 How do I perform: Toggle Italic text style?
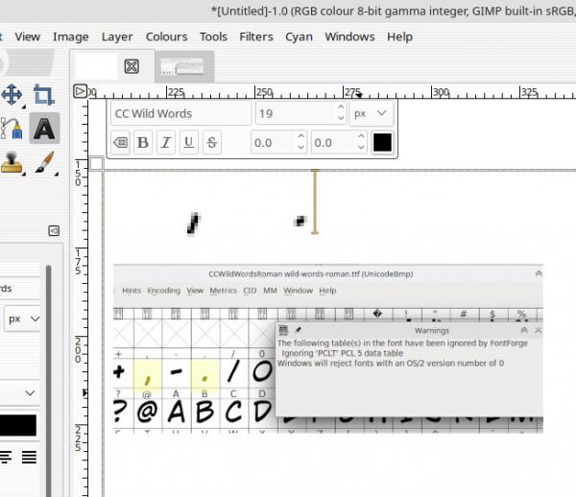click(x=166, y=142)
